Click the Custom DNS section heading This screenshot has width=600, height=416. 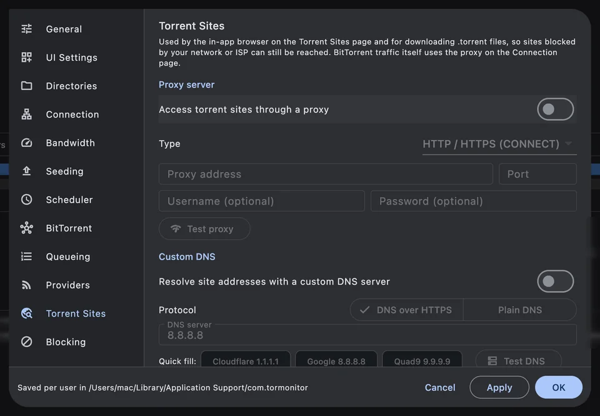point(187,256)
